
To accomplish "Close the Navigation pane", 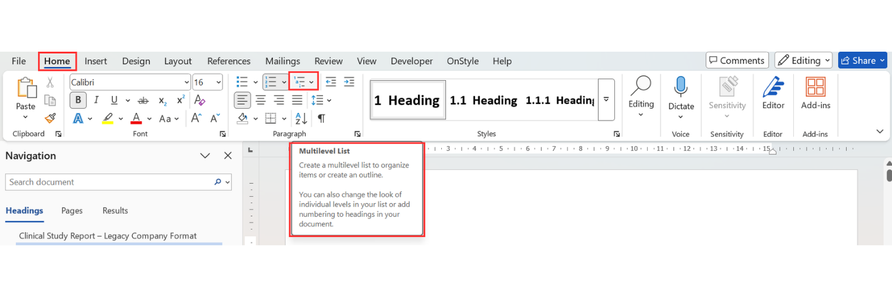I will (228, 156).
